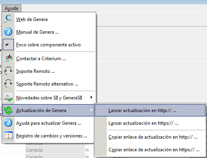Open Novedades sobre SII y GeneraSII submenu
The image size is (207, 158).
(49, 98)
